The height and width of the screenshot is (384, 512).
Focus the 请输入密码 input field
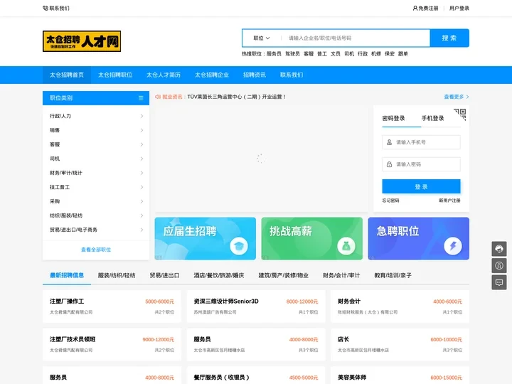click(x=421, y=164)
